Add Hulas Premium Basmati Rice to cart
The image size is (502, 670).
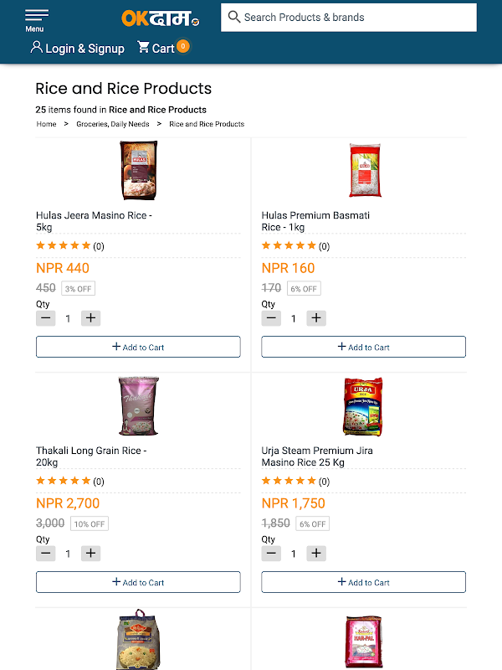pos(363,347)
